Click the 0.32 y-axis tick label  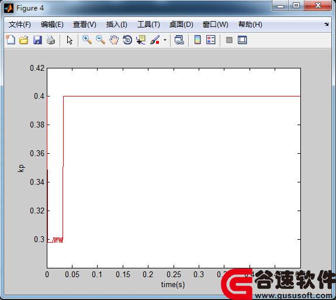37,211
